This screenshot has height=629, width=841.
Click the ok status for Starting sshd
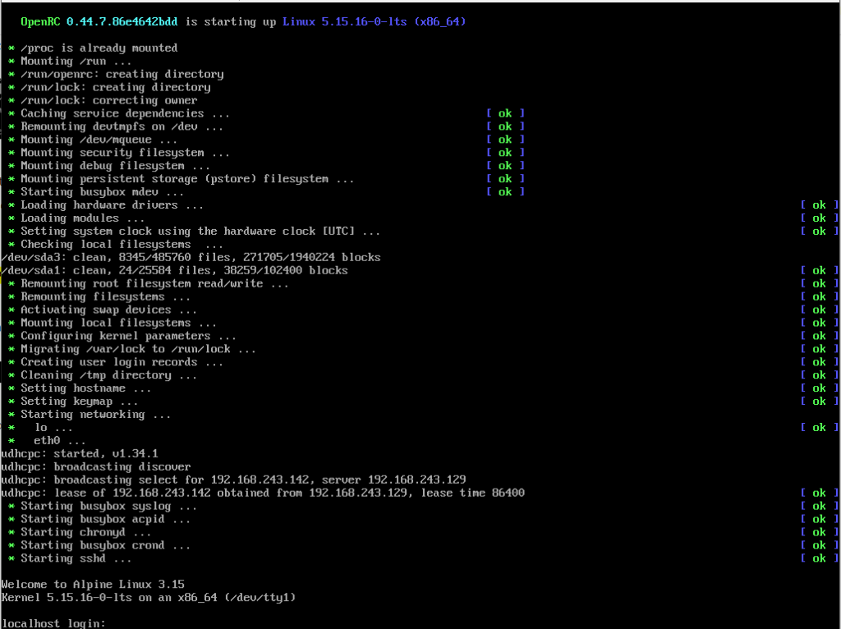click(x=819, y=558)
